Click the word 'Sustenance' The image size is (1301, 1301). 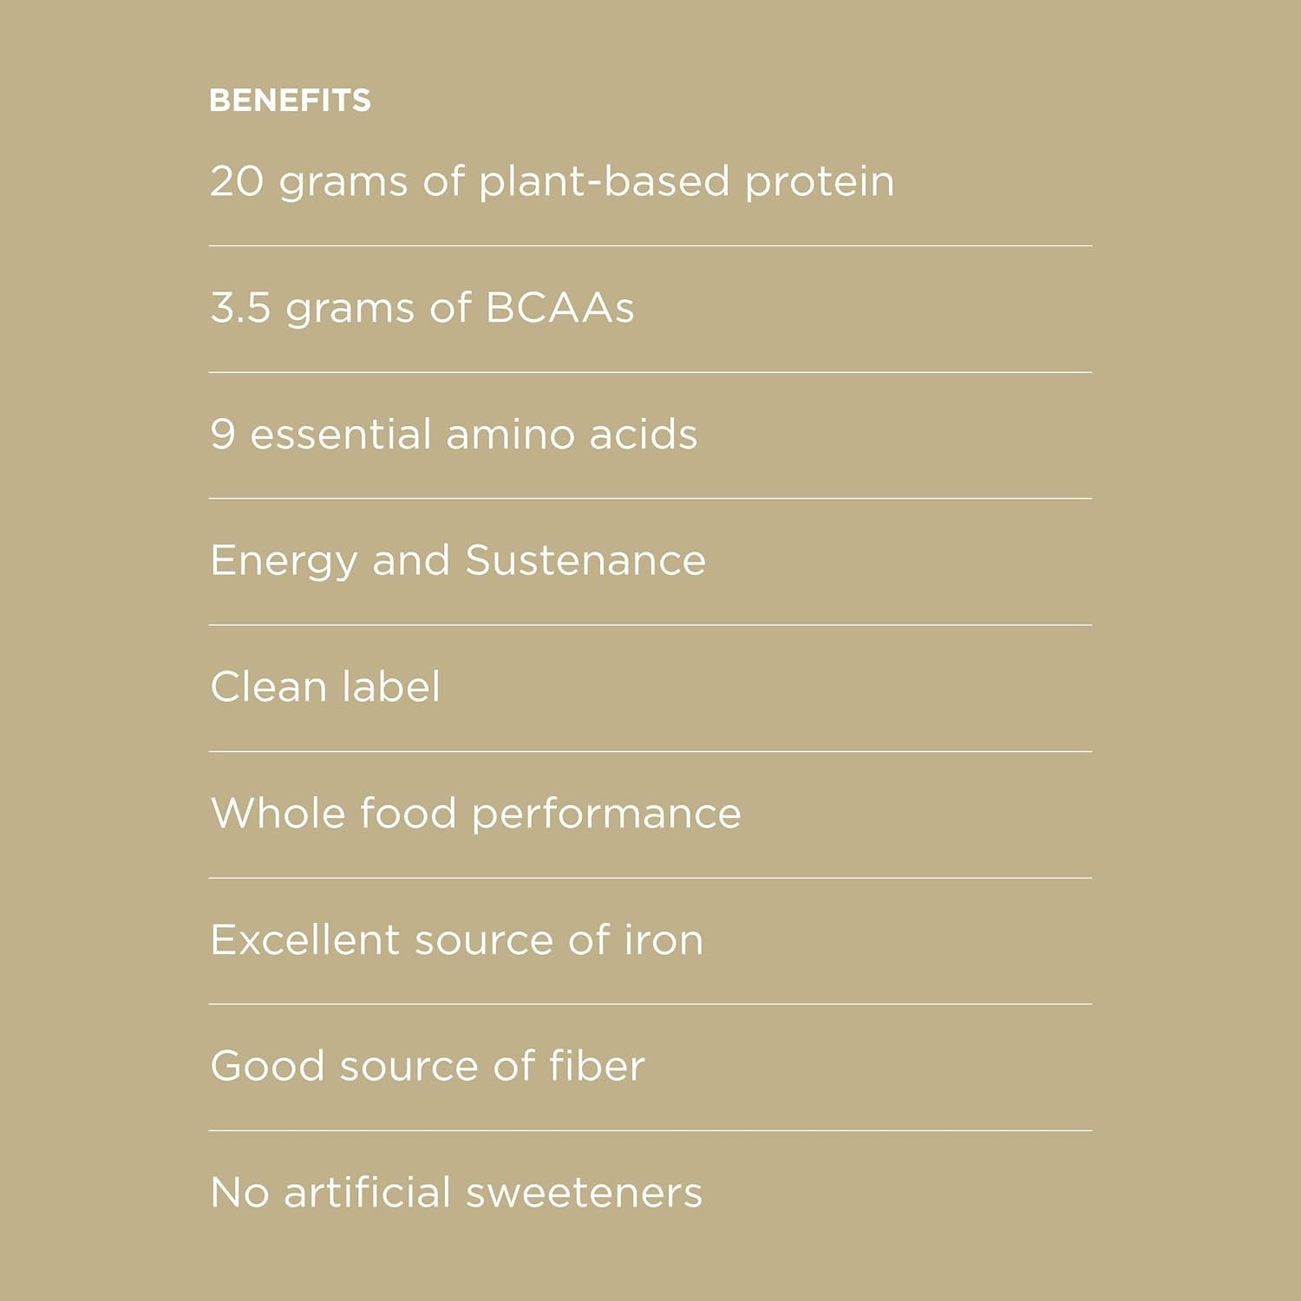click(x=585, y=560)
